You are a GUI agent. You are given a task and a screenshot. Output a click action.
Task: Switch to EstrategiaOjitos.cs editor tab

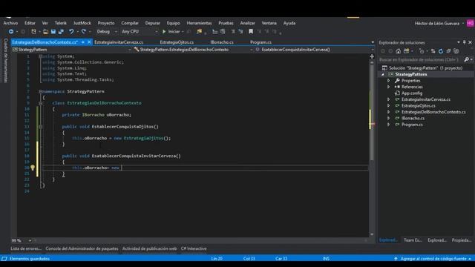[x=177, y=42]
